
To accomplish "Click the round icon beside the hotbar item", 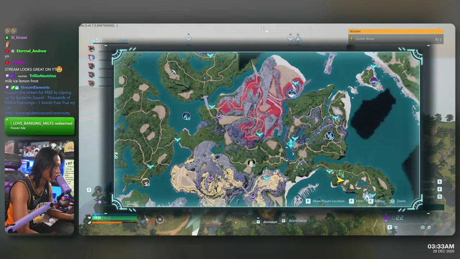I will click(x=160, y=219).
